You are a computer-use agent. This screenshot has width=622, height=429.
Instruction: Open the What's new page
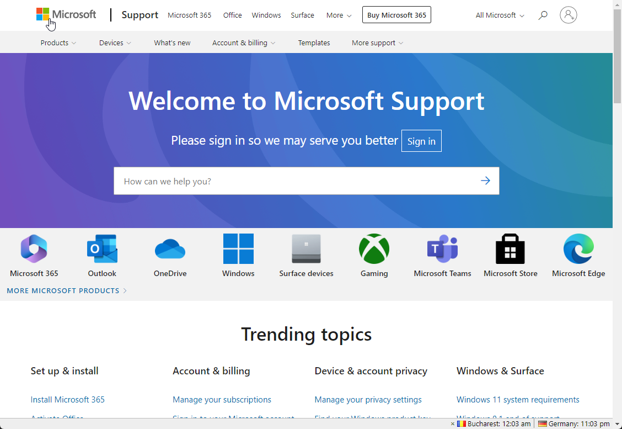[x=172, y=42]
